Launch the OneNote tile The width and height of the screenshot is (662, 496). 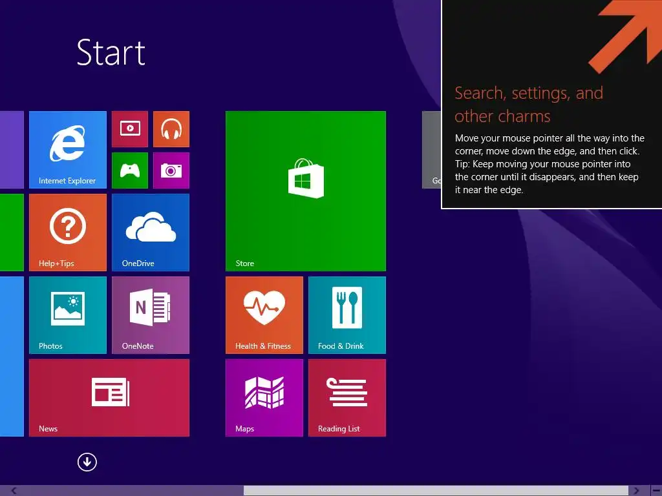(x=150, y=315)
